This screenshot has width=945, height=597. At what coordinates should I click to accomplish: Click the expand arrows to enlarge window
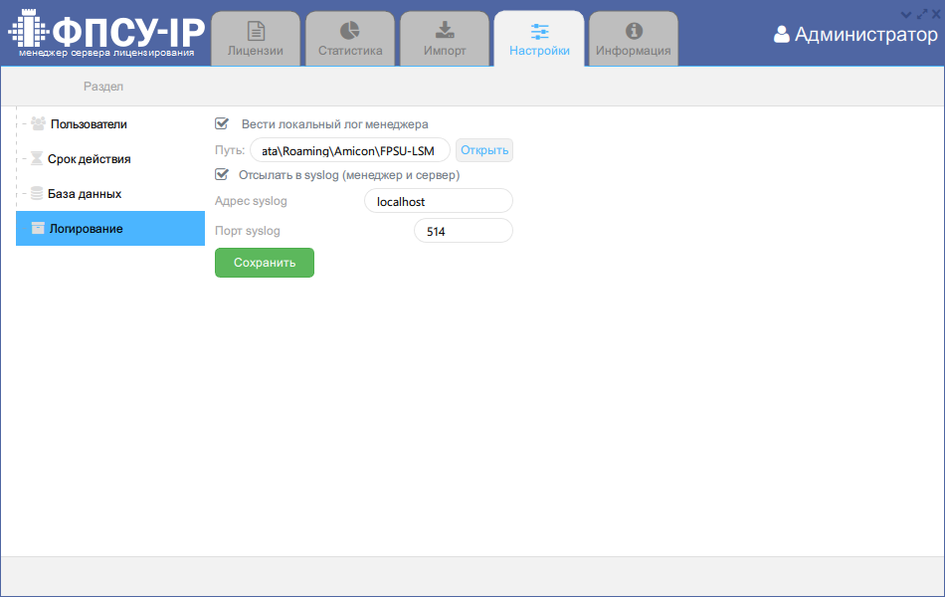point(921,14)
